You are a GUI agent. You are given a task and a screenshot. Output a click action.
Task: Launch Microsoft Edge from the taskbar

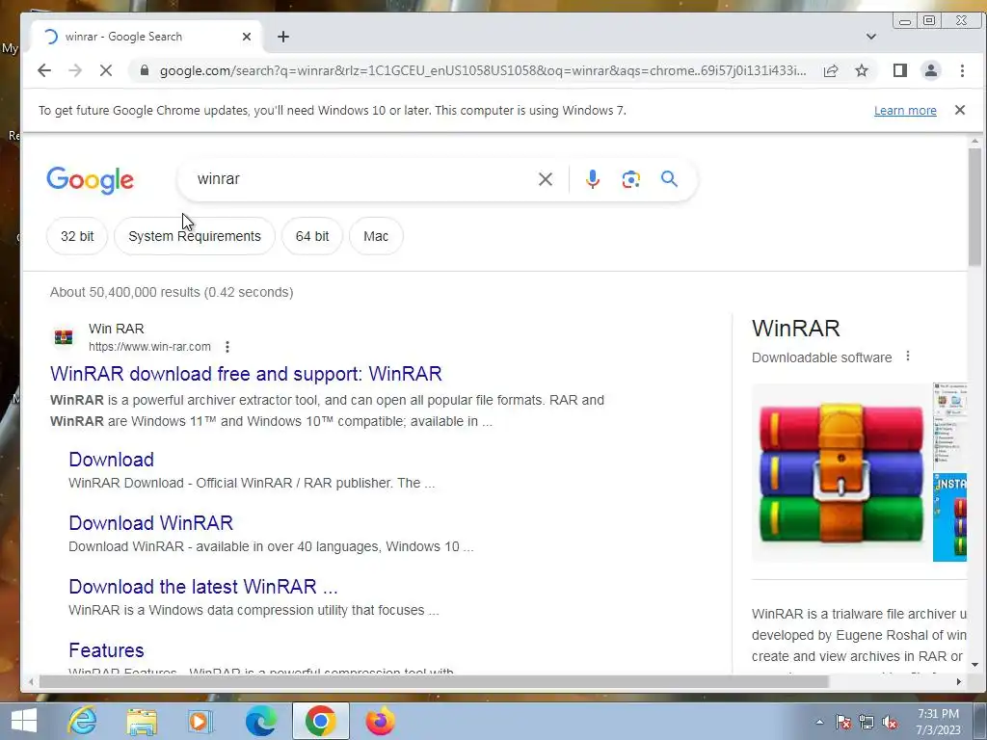pos(260,721)
